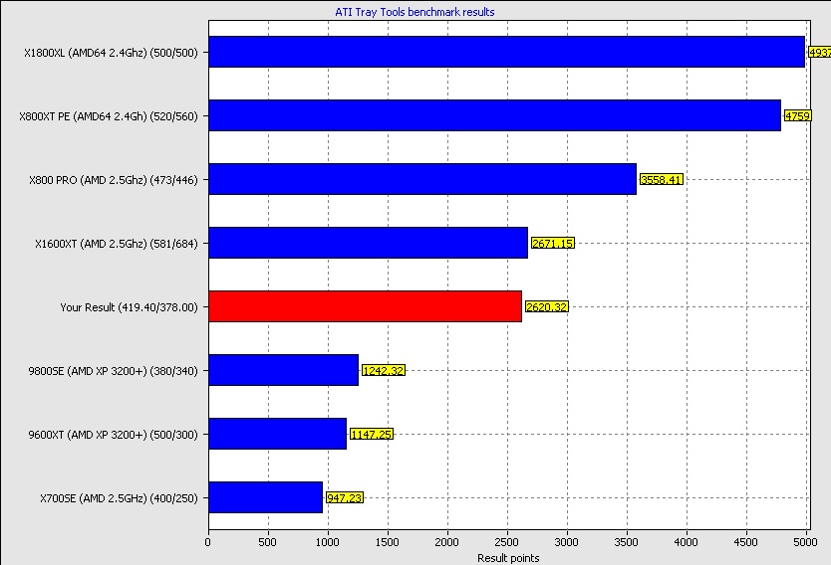This screenshot has width=831, height=565.
Task: Click the 3000 tick label on the axis
Action: click(x=567, y=542)
